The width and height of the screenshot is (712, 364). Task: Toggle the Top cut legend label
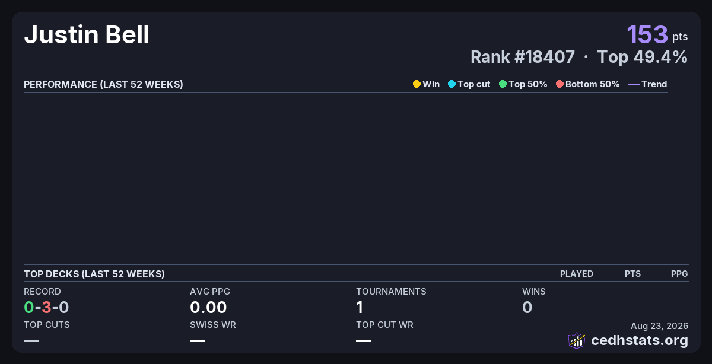(x=474, y=84)
